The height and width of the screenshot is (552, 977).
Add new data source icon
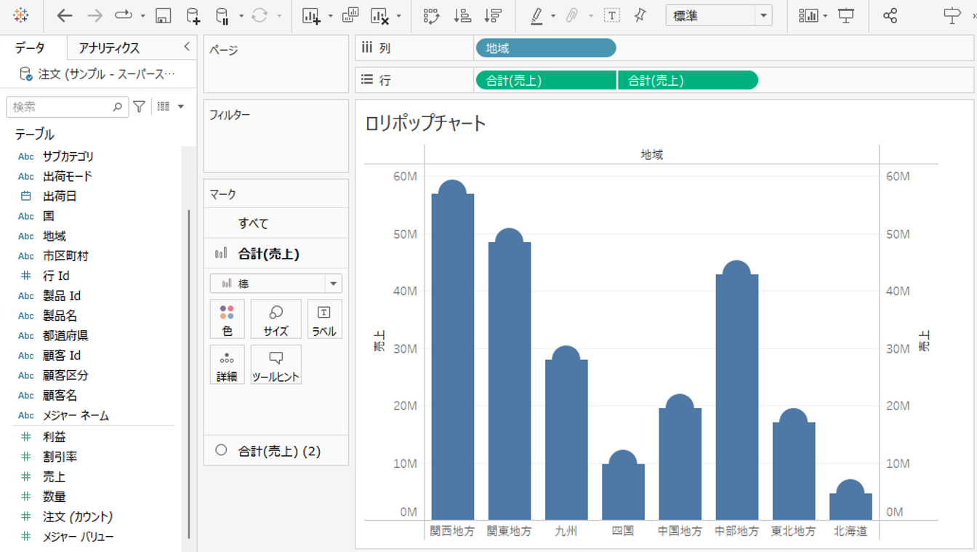click(193, 15)
